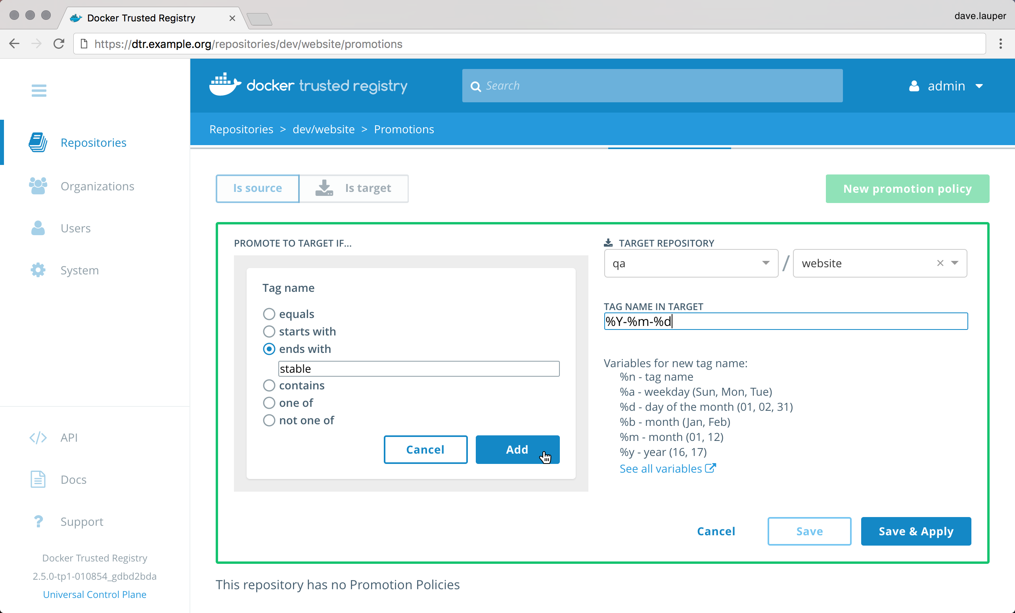Click the Support question mark icon
The height and width of the screenshot is (613, 1015).
coord(38,521)
